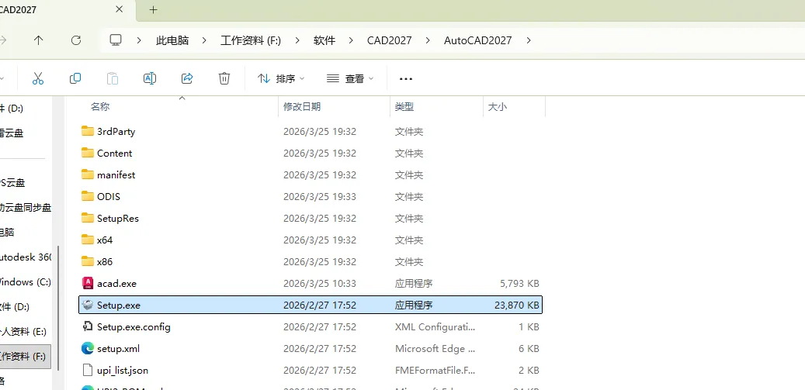Click the setup.xml Edge icon
This screenshot has height=390, width=805.
(88, 348)
